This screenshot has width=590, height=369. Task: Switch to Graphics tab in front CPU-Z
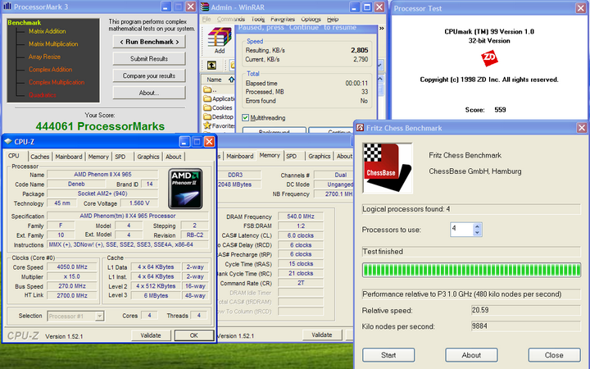pyautogui.click(x=147, y=157)
